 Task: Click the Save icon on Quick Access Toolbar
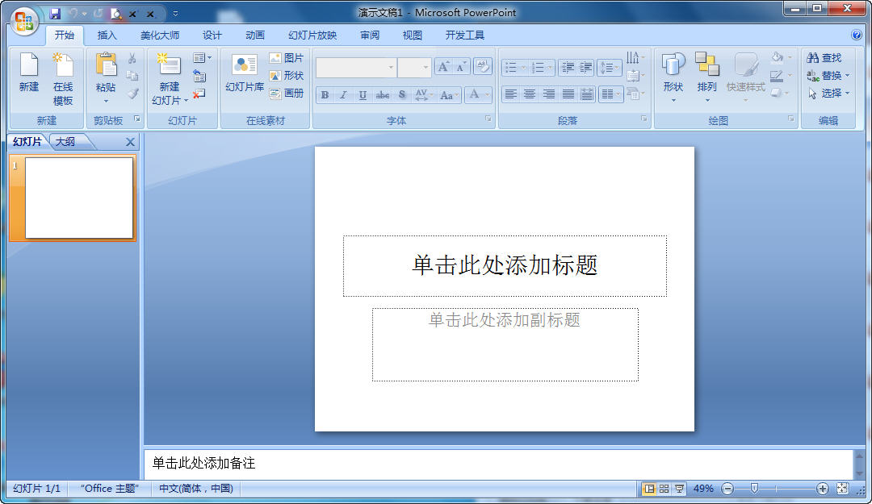pyautogui.click(x=55, y=13)
